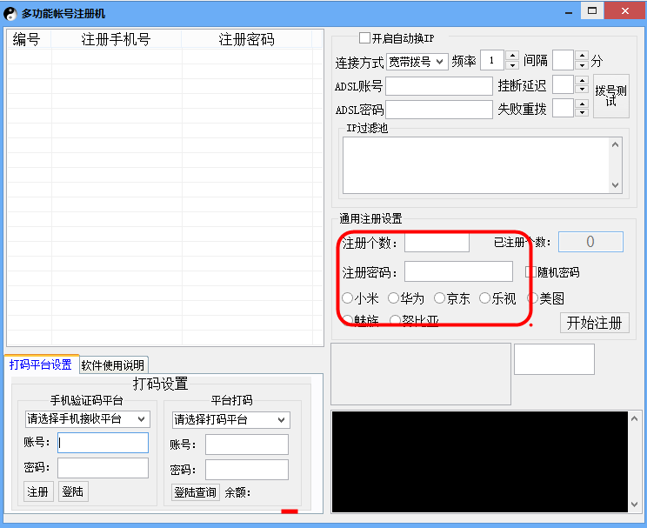This screenshot has width=647, height=528.
Task: Minimize the 多功能帐号注册机 window
Action: pos(569,12)
